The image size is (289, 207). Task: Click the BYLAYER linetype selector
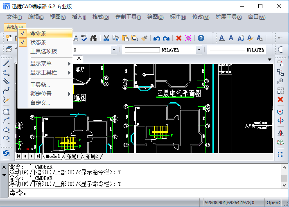(x=237, y=50)
